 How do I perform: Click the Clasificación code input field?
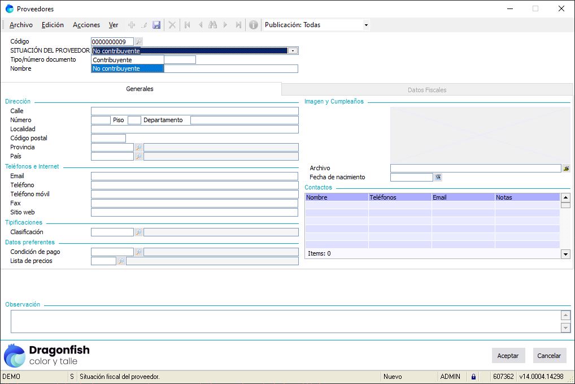pyautogui.click(x=112, y=232)
